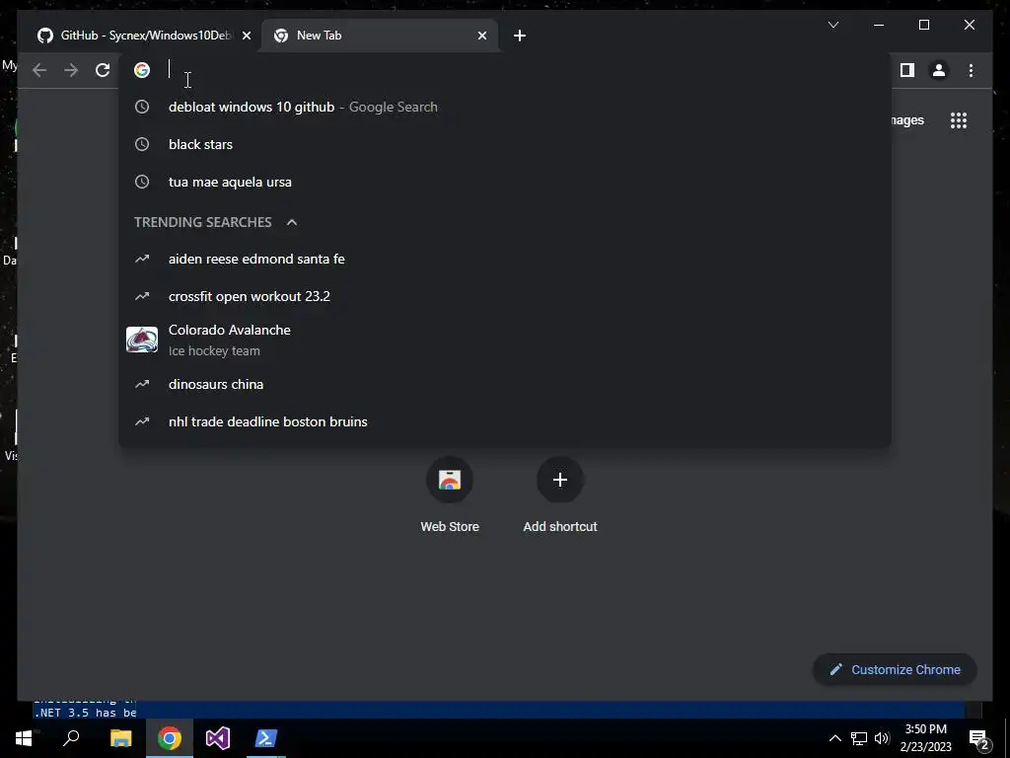1010x758 pixels.
Task: Click the volume speaker tray icon
Action: click(x=882, y=738)
